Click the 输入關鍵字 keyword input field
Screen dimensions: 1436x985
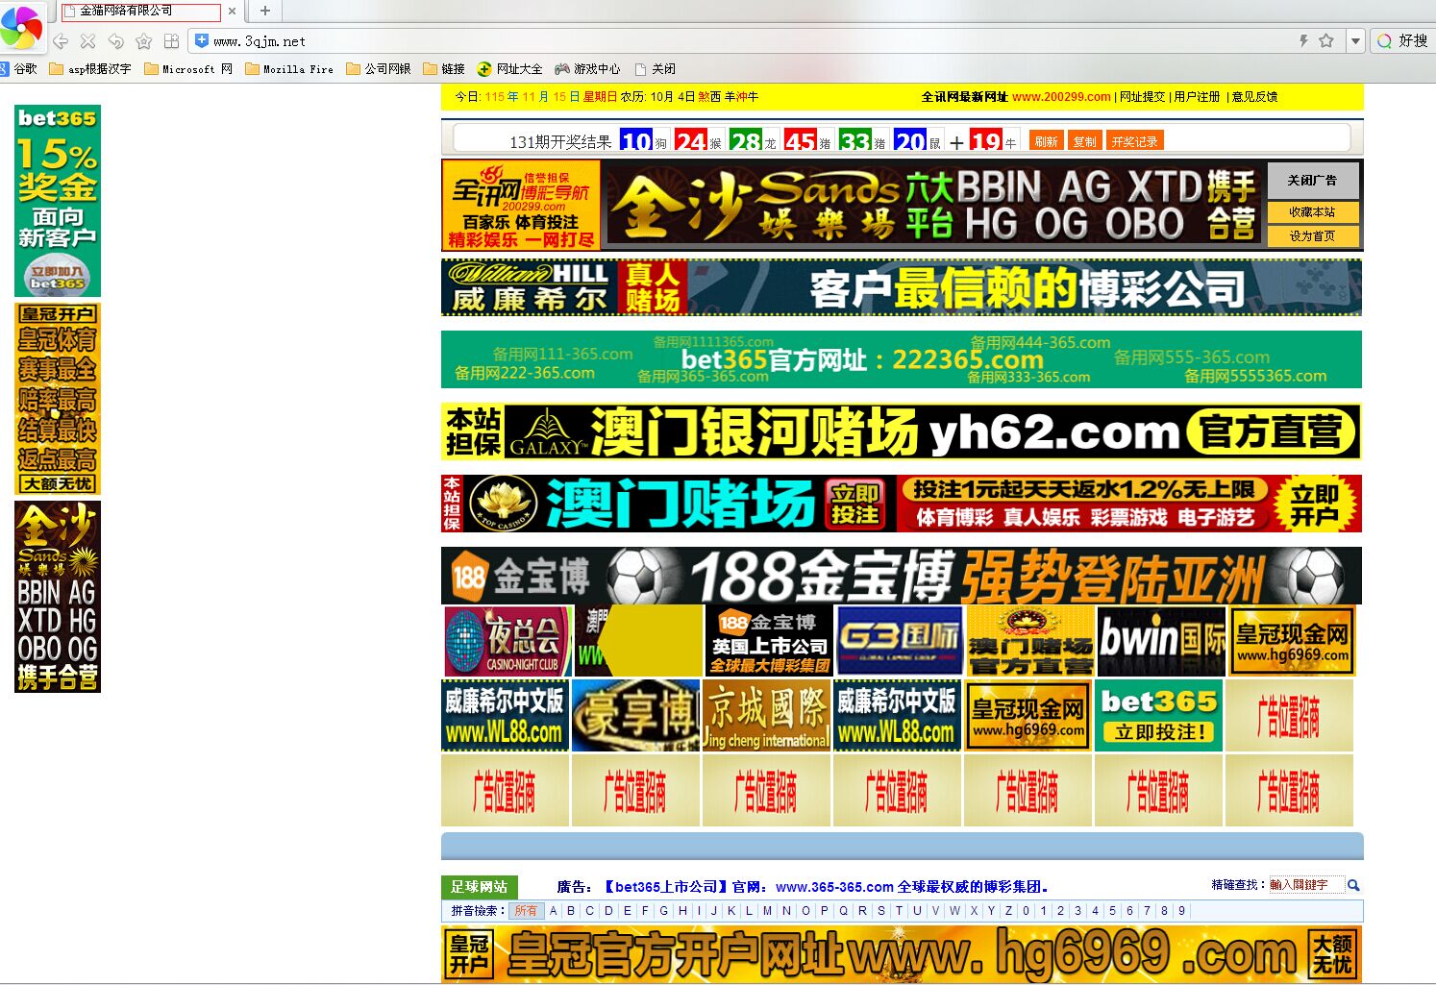coord(1305,885)
